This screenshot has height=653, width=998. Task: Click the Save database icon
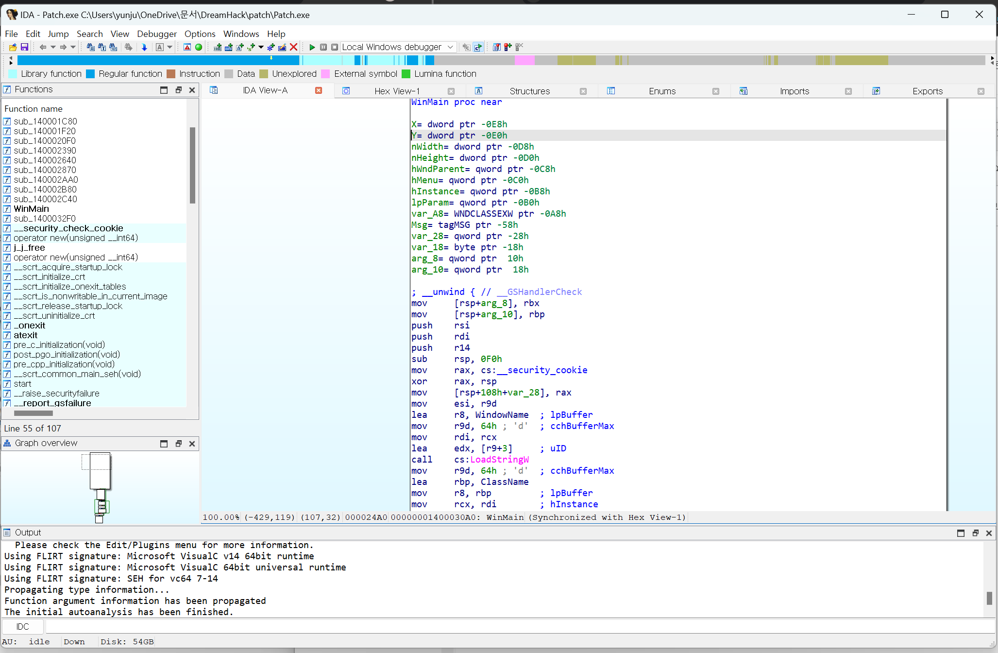[x=24, y=47]
